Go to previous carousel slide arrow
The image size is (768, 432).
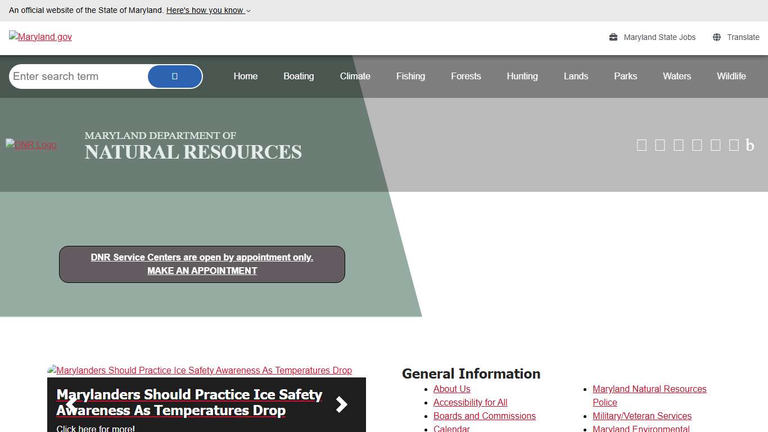click(71, 404)
